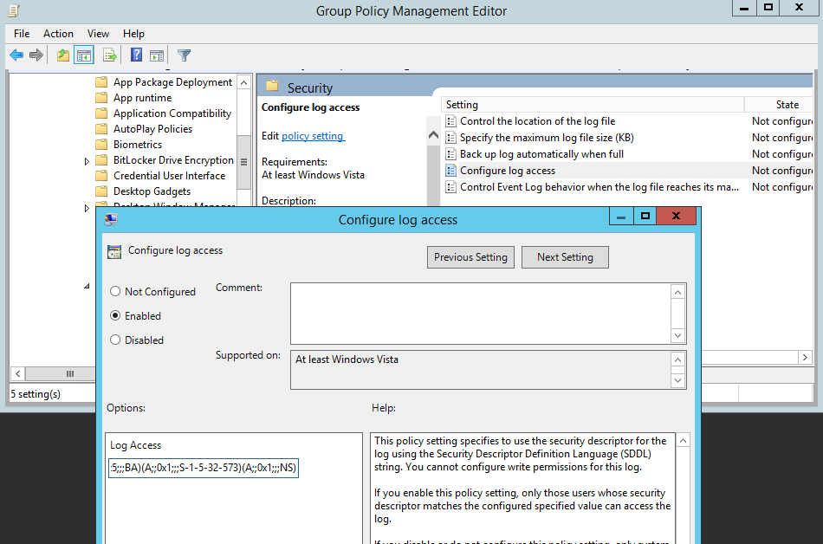Click the Group Policy Management Editor app icon
The image size is (823, 544).
tap(14, 10)
